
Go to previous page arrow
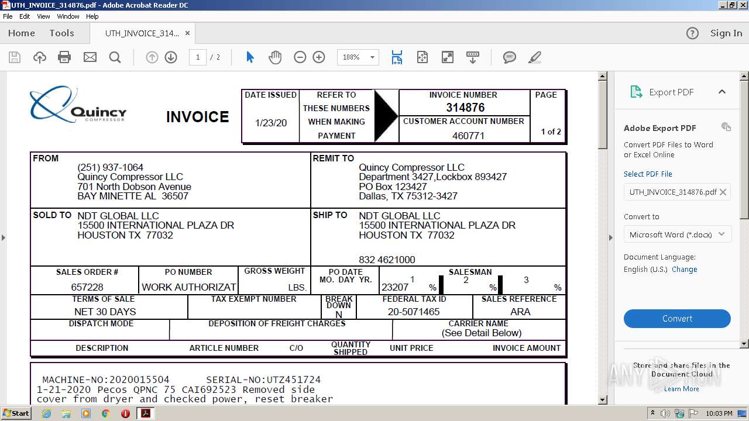point(152,57)
